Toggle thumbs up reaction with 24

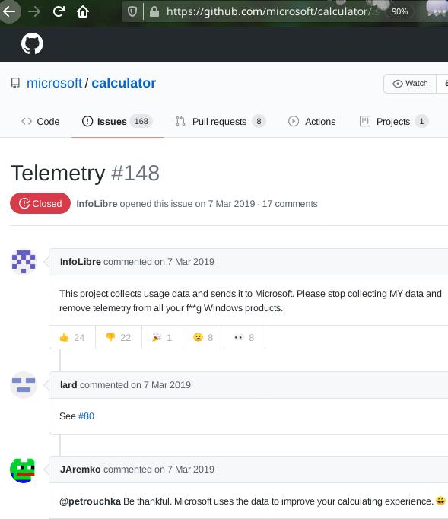(72, 337)
